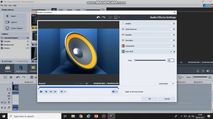The width and height of the screenshot is (213, 119).
Task: Open the Load preset dropdown
Action: pyautogui.click(x=165, y=84)
